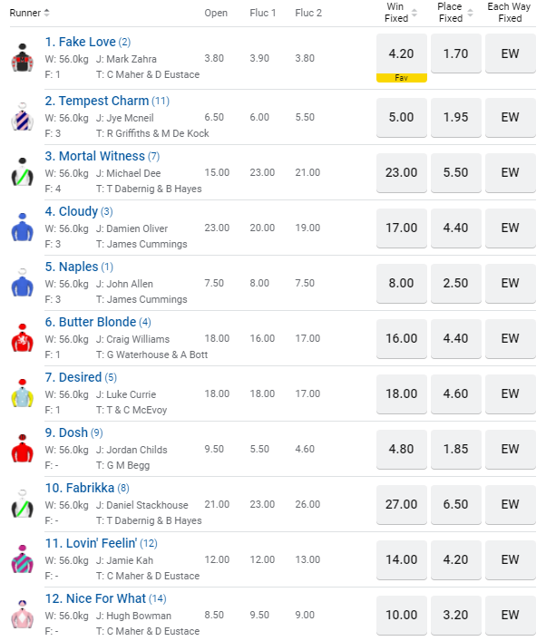Select Dosh win odds 4.80

pos(401,449)
